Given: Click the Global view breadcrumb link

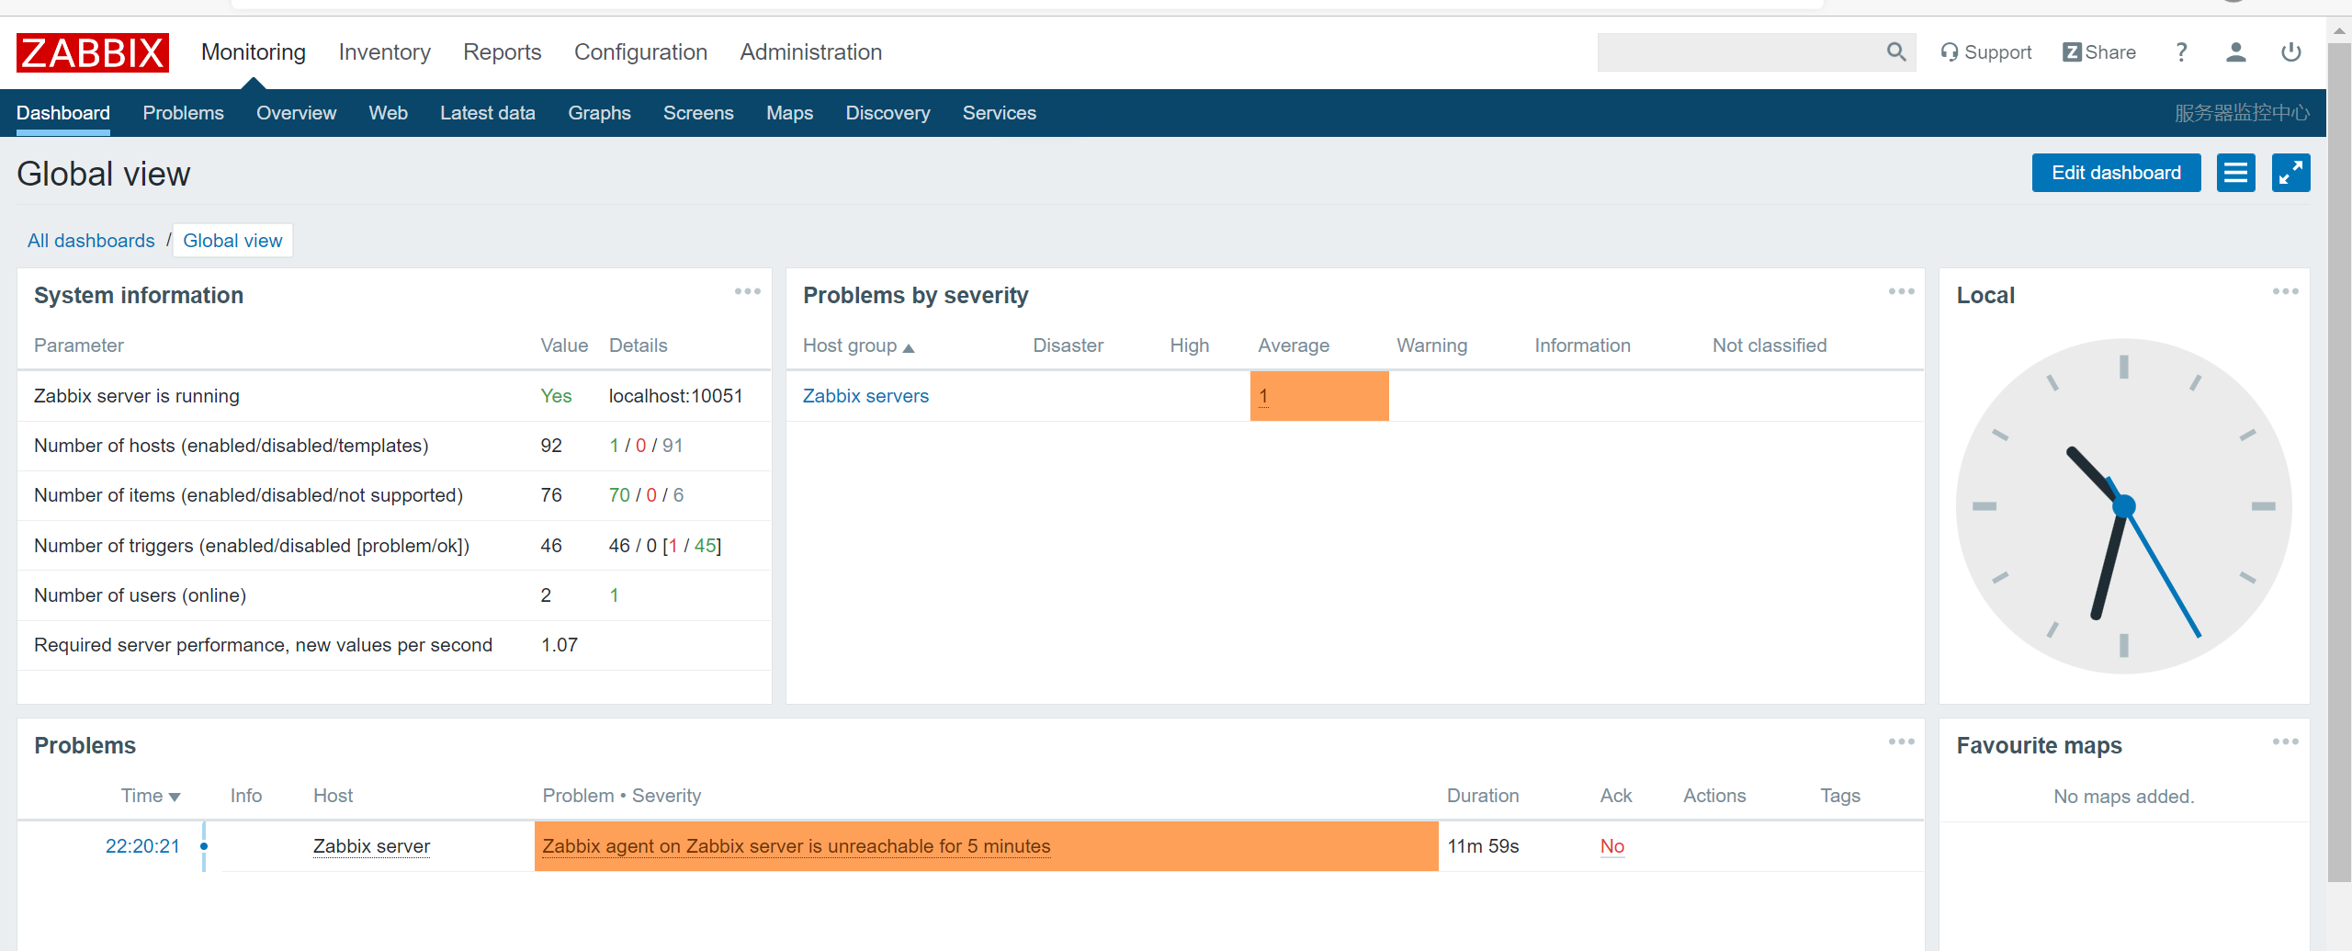Looking at the screenshot, I should click(233, 241).
